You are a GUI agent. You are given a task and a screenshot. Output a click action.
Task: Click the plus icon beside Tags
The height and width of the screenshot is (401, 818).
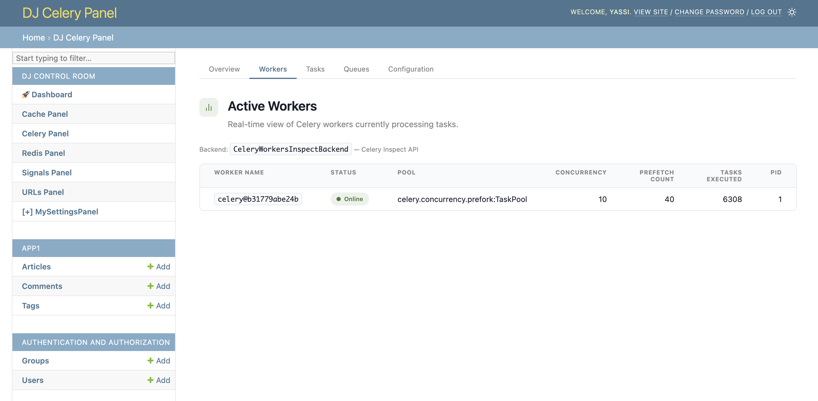coord(150,305)
